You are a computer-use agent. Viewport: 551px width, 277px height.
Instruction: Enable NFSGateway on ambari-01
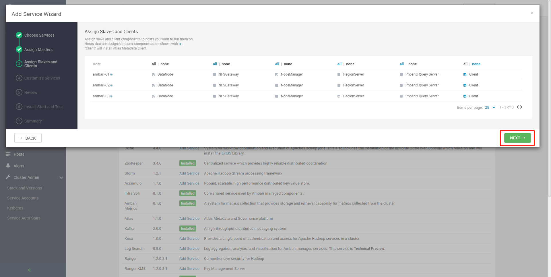[214, 74]
